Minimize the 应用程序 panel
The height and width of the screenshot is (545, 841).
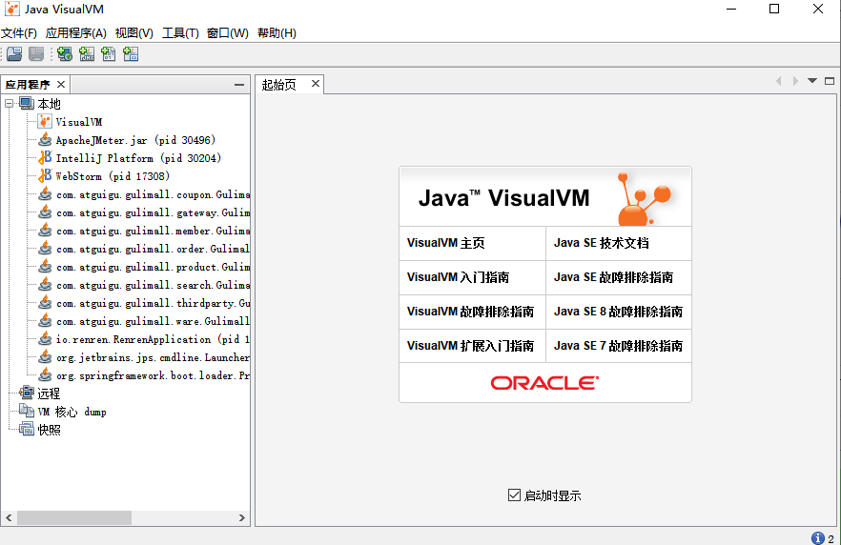tap(239, 85)
